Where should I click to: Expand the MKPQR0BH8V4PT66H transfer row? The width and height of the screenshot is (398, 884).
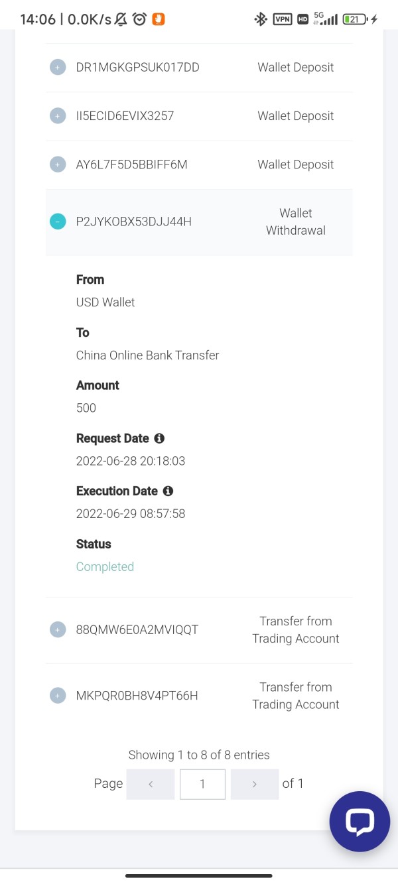pyautogui.click(x=58, y=696)
